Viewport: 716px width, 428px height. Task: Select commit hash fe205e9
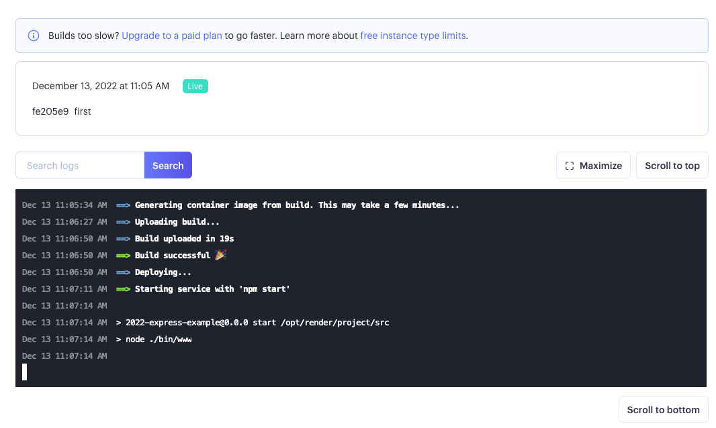tap(50, 111)
